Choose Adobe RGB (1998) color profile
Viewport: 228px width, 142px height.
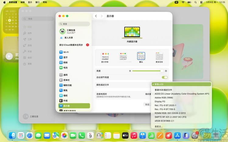point(181,98)
